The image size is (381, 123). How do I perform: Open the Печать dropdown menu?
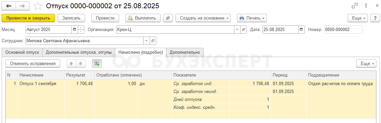click(x=252, y=18)
